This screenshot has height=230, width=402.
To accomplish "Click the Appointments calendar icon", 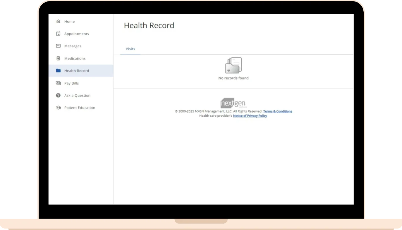I will tap(58, 34).
